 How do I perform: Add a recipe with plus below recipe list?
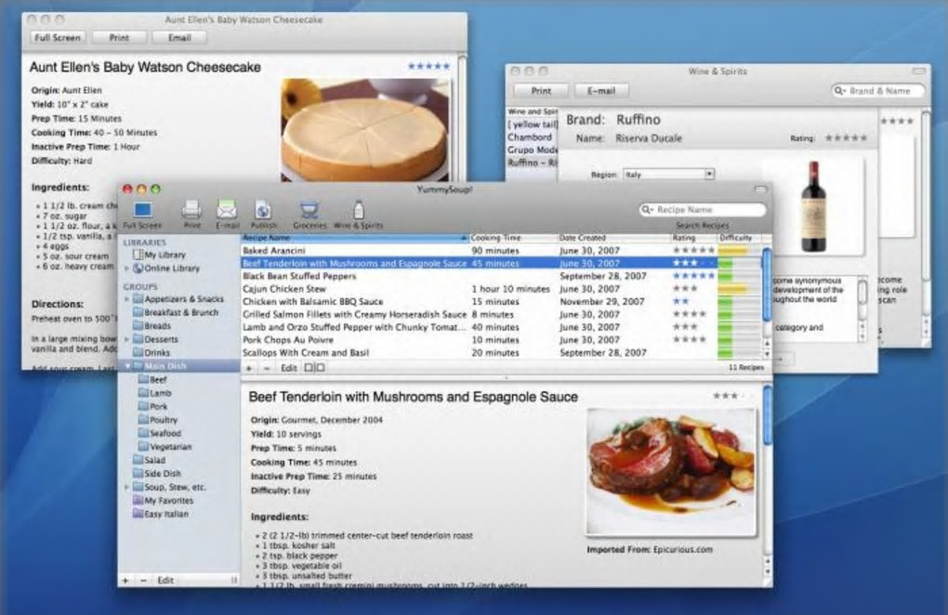(248, 368)
